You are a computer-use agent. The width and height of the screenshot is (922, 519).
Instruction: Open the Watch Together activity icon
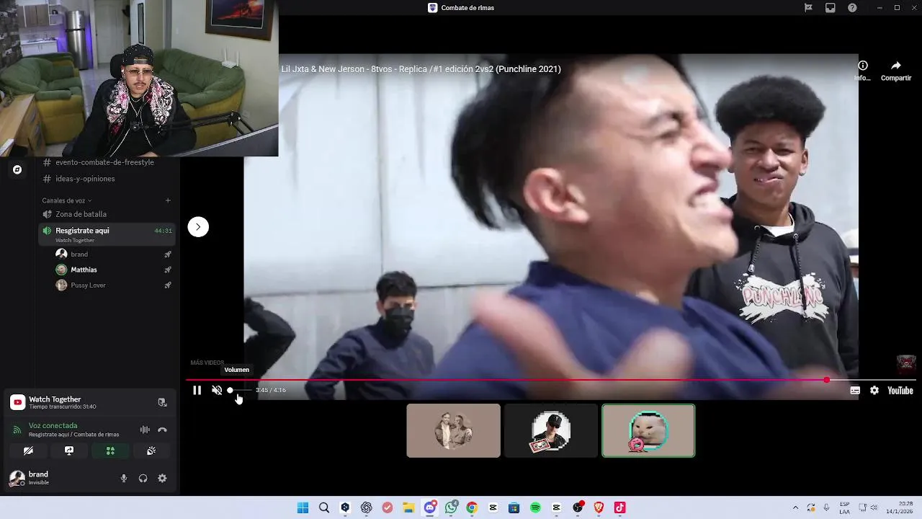click(17, 402)
